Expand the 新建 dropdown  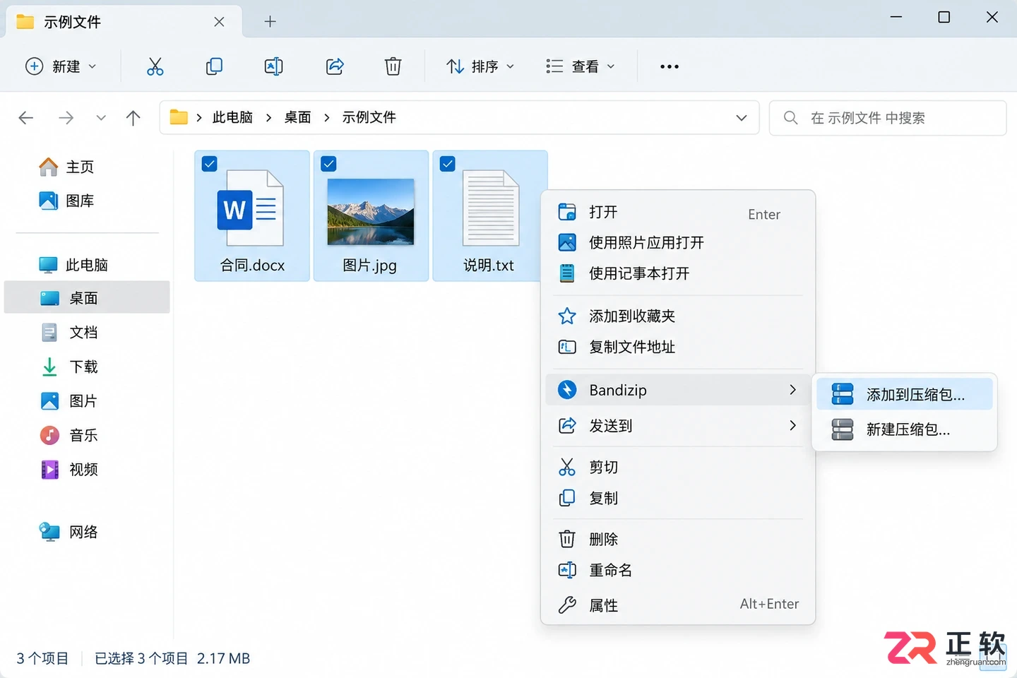[61, 66]
